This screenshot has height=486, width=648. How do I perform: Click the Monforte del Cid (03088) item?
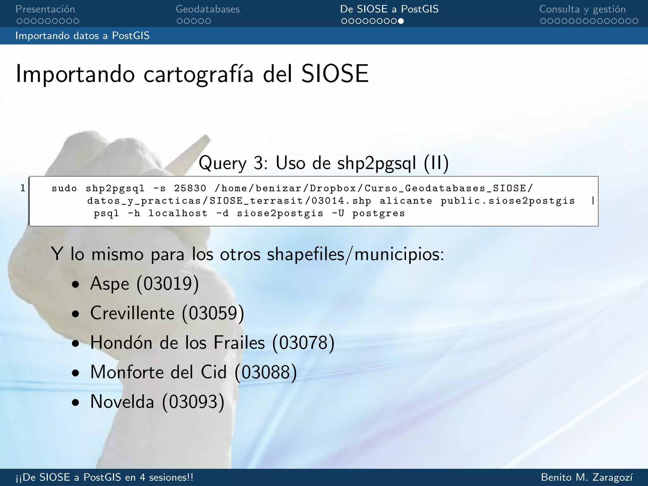coord(194,372)
